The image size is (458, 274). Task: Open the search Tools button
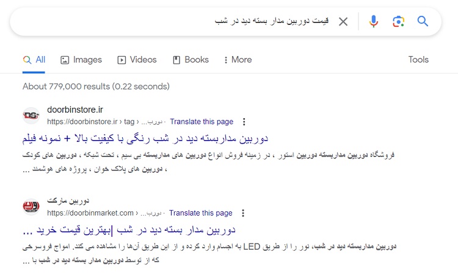click(x=418, y=60)
